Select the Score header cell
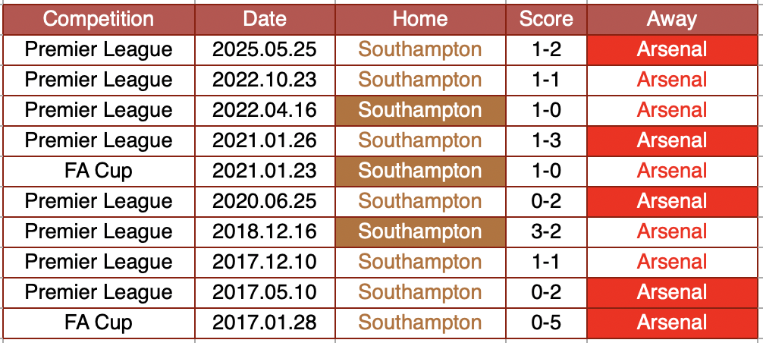The width and height of the screenshot is (763, 343). pos(546,19)
